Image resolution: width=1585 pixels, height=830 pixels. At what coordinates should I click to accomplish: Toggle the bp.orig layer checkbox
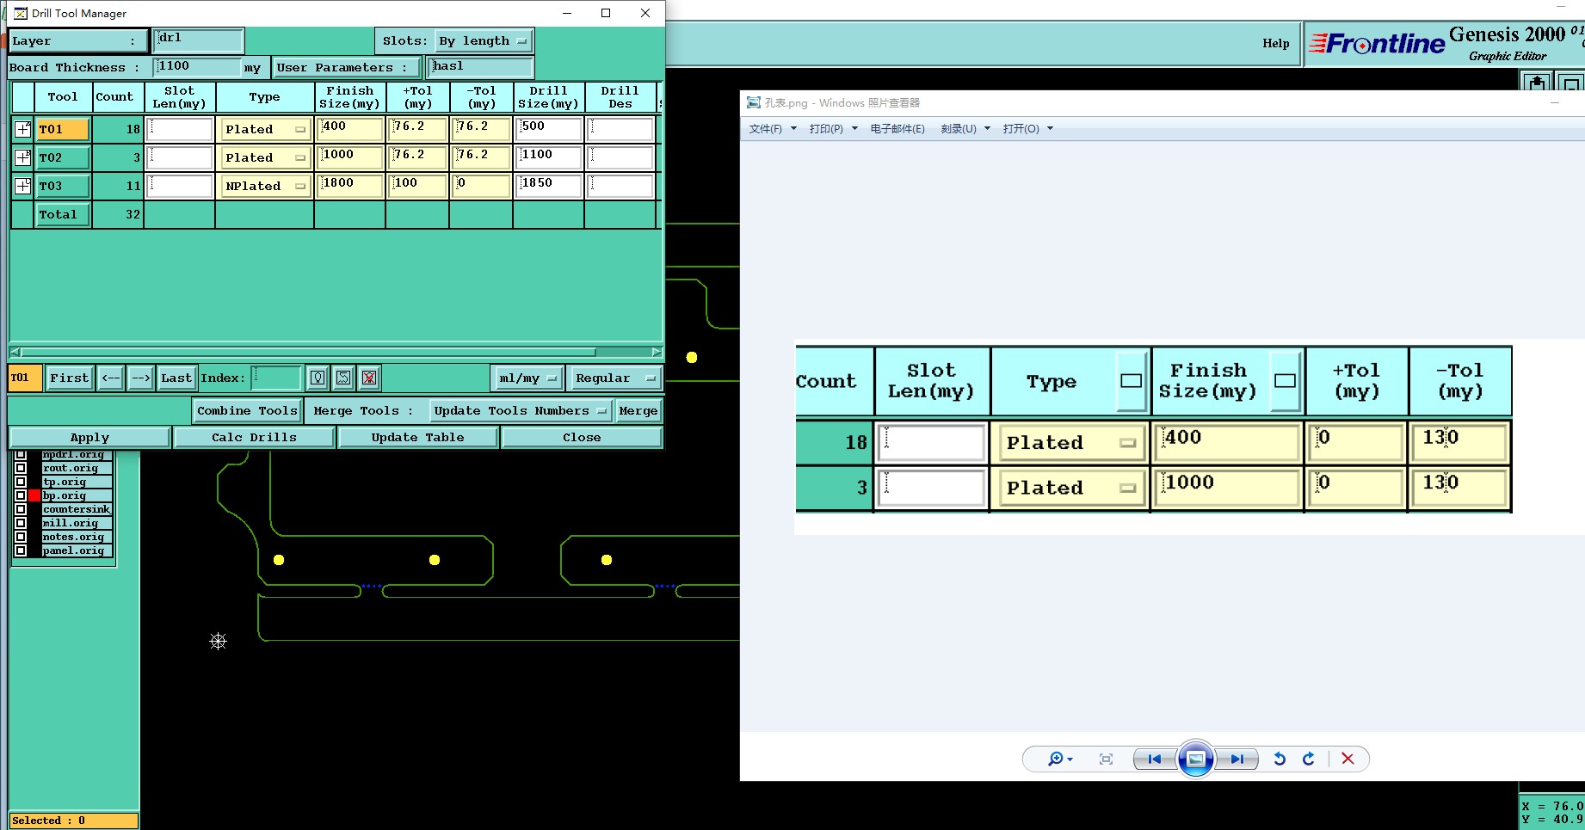click(x=21, y=495)
